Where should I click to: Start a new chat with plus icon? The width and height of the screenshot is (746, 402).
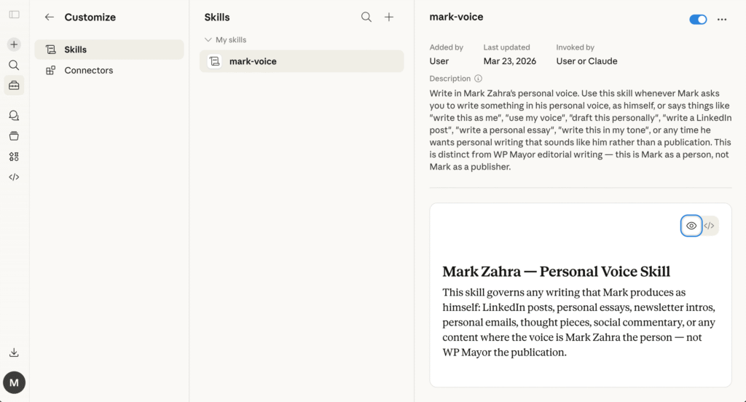[15, 44]
